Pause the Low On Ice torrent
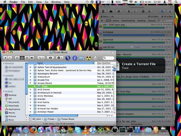 coord(167,50)
